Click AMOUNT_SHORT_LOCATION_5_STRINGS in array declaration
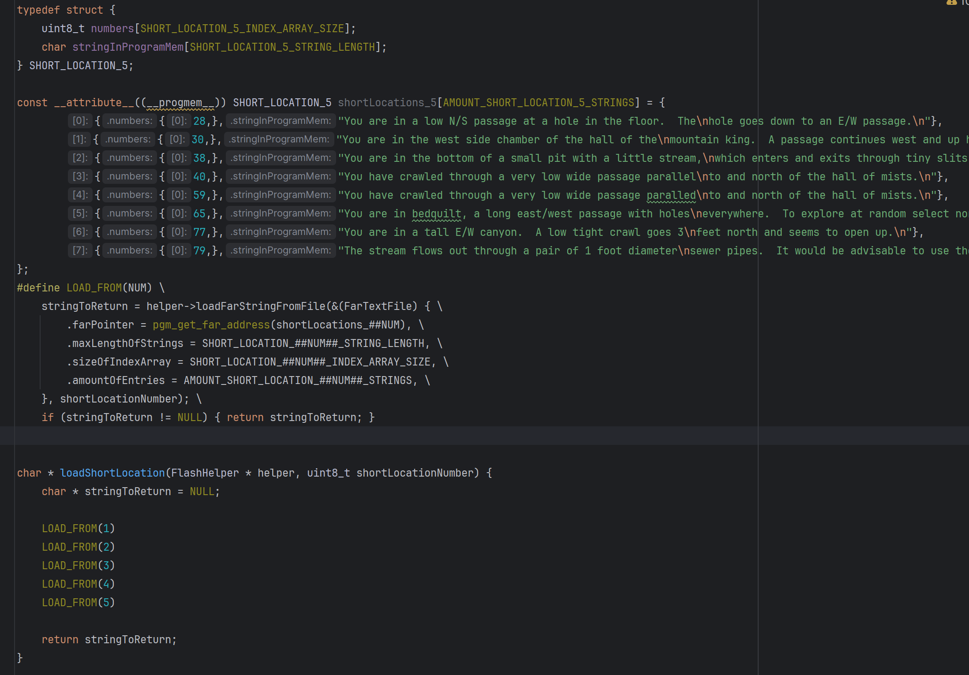Image resolution: width=969 pixels, height=675 pixels. pyautogui.click(x=538, y=103)
